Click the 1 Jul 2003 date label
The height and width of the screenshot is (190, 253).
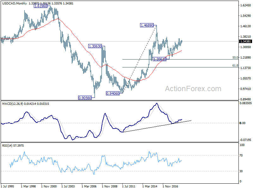tap(68, 186)
